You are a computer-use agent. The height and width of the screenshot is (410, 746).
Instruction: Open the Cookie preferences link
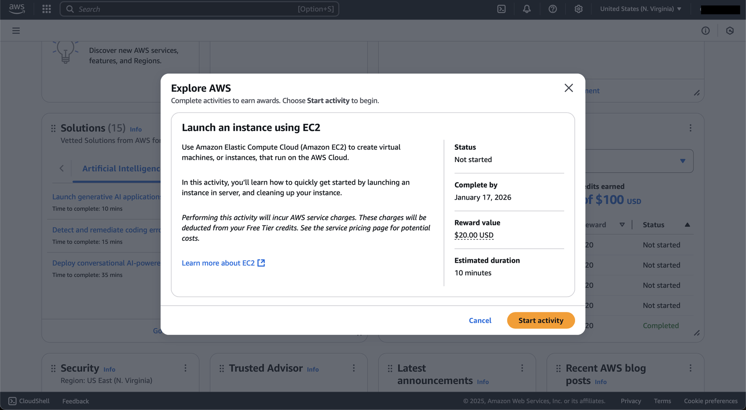pos(710,401)
